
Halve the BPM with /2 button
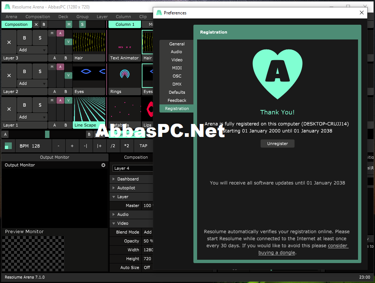pos(113,146)
